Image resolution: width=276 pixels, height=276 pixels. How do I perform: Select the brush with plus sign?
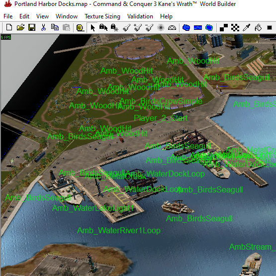(138, 28)
